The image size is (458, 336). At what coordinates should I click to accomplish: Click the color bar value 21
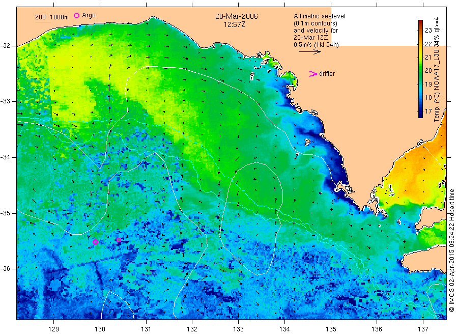point(428,57)
